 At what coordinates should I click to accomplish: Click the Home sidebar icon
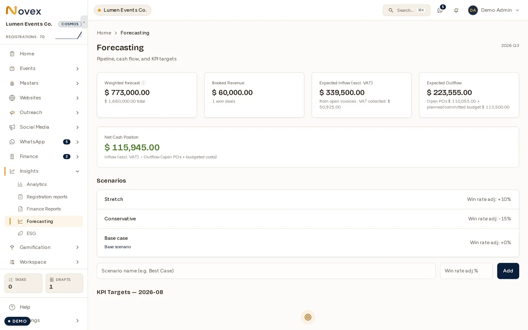(x=12, y=54)
